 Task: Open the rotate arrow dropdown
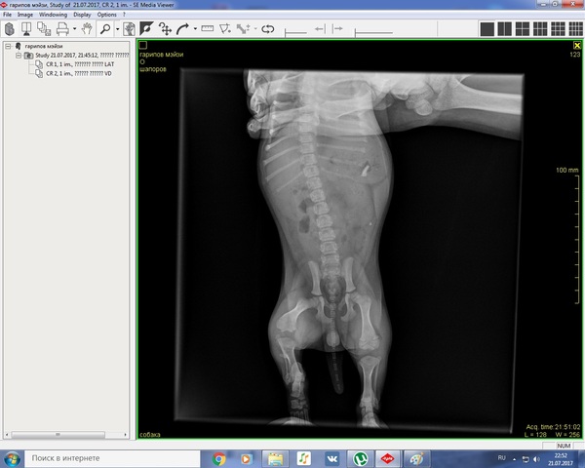click(x=194, y=29)
